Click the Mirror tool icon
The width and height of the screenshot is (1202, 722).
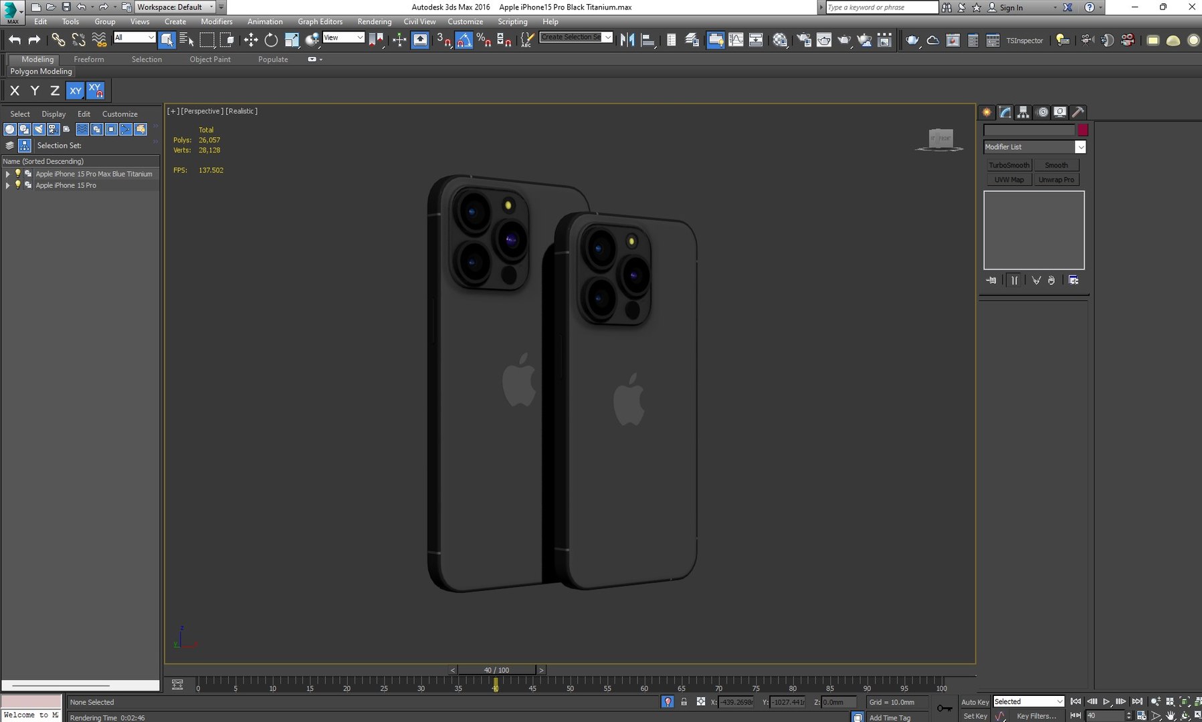click(627, 40)
